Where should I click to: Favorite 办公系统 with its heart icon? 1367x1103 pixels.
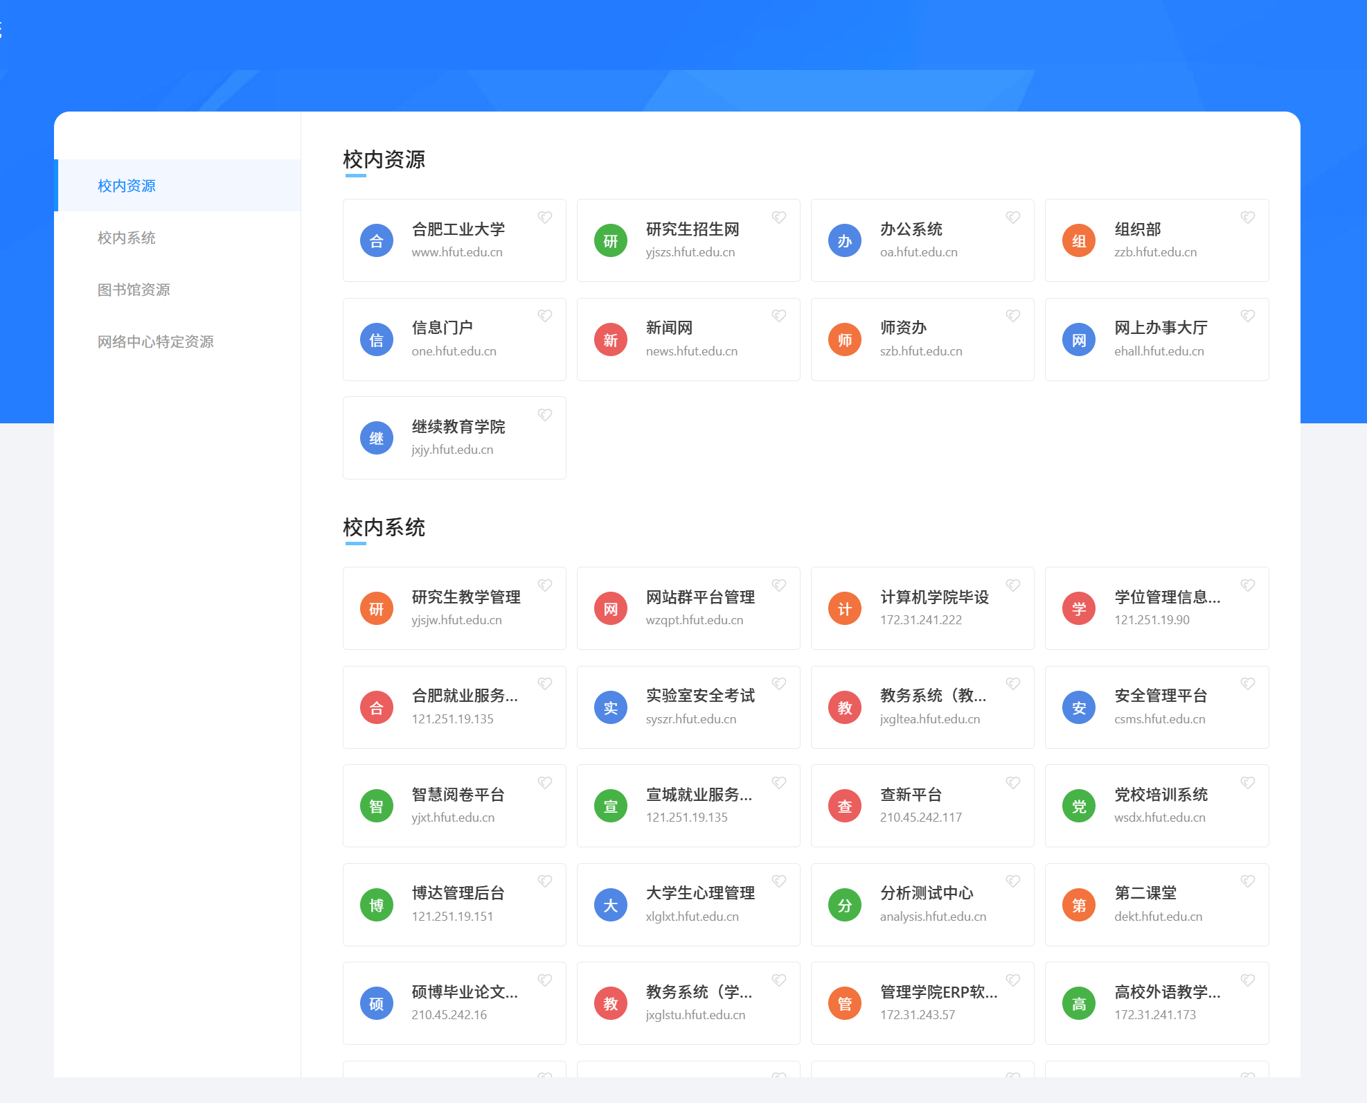pos(1012,218)
